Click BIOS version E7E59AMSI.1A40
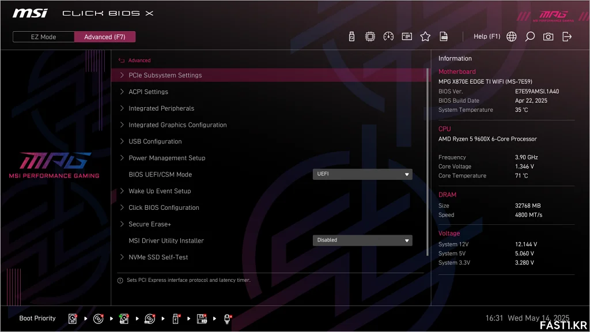This screenshot has height=332, width=590. [x=537, y=92]
